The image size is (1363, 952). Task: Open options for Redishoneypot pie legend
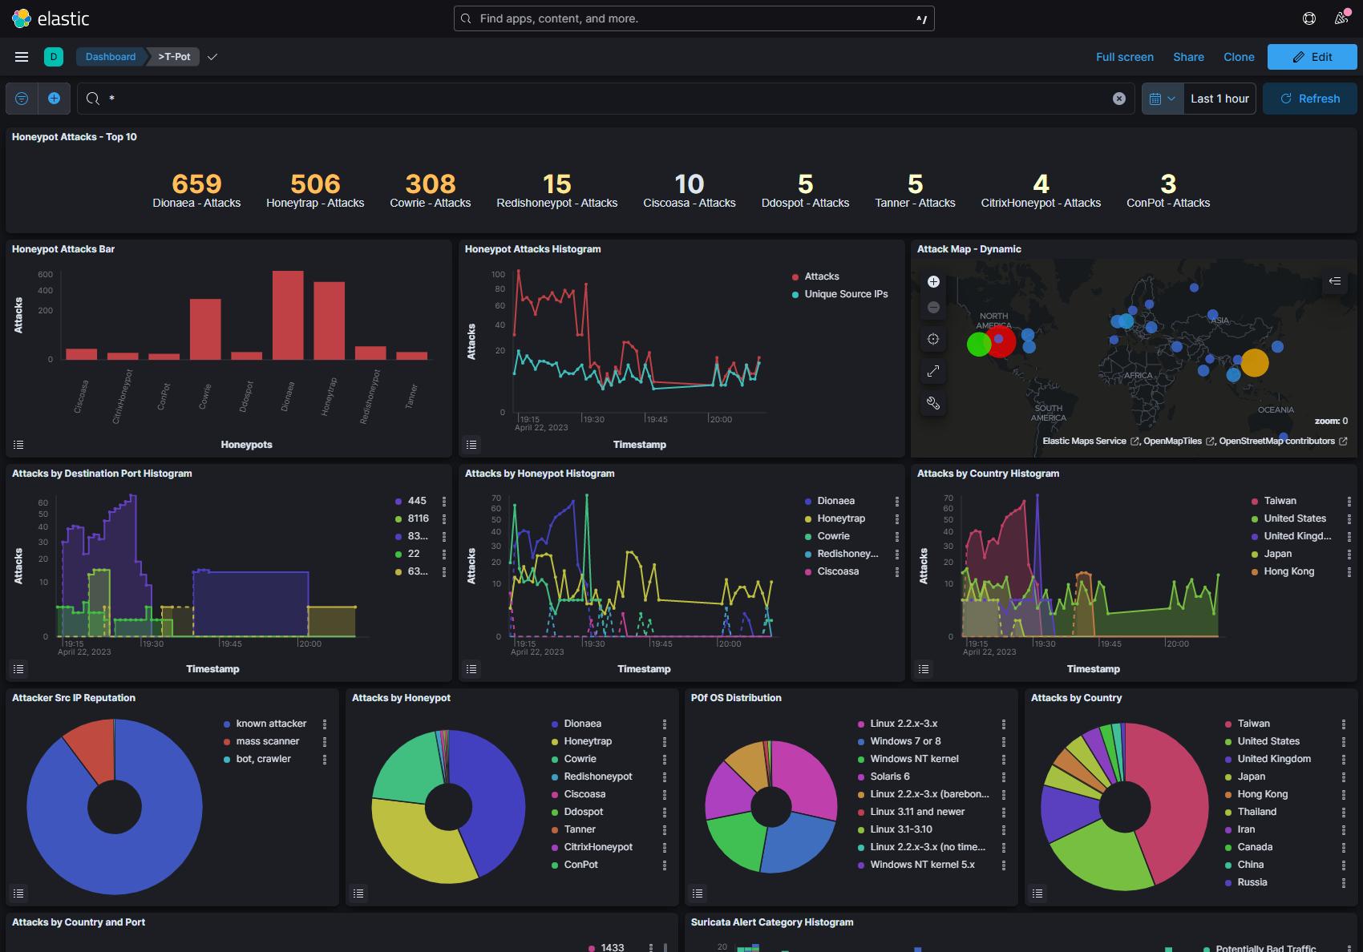pyautogui.click(x=665, y=777)
